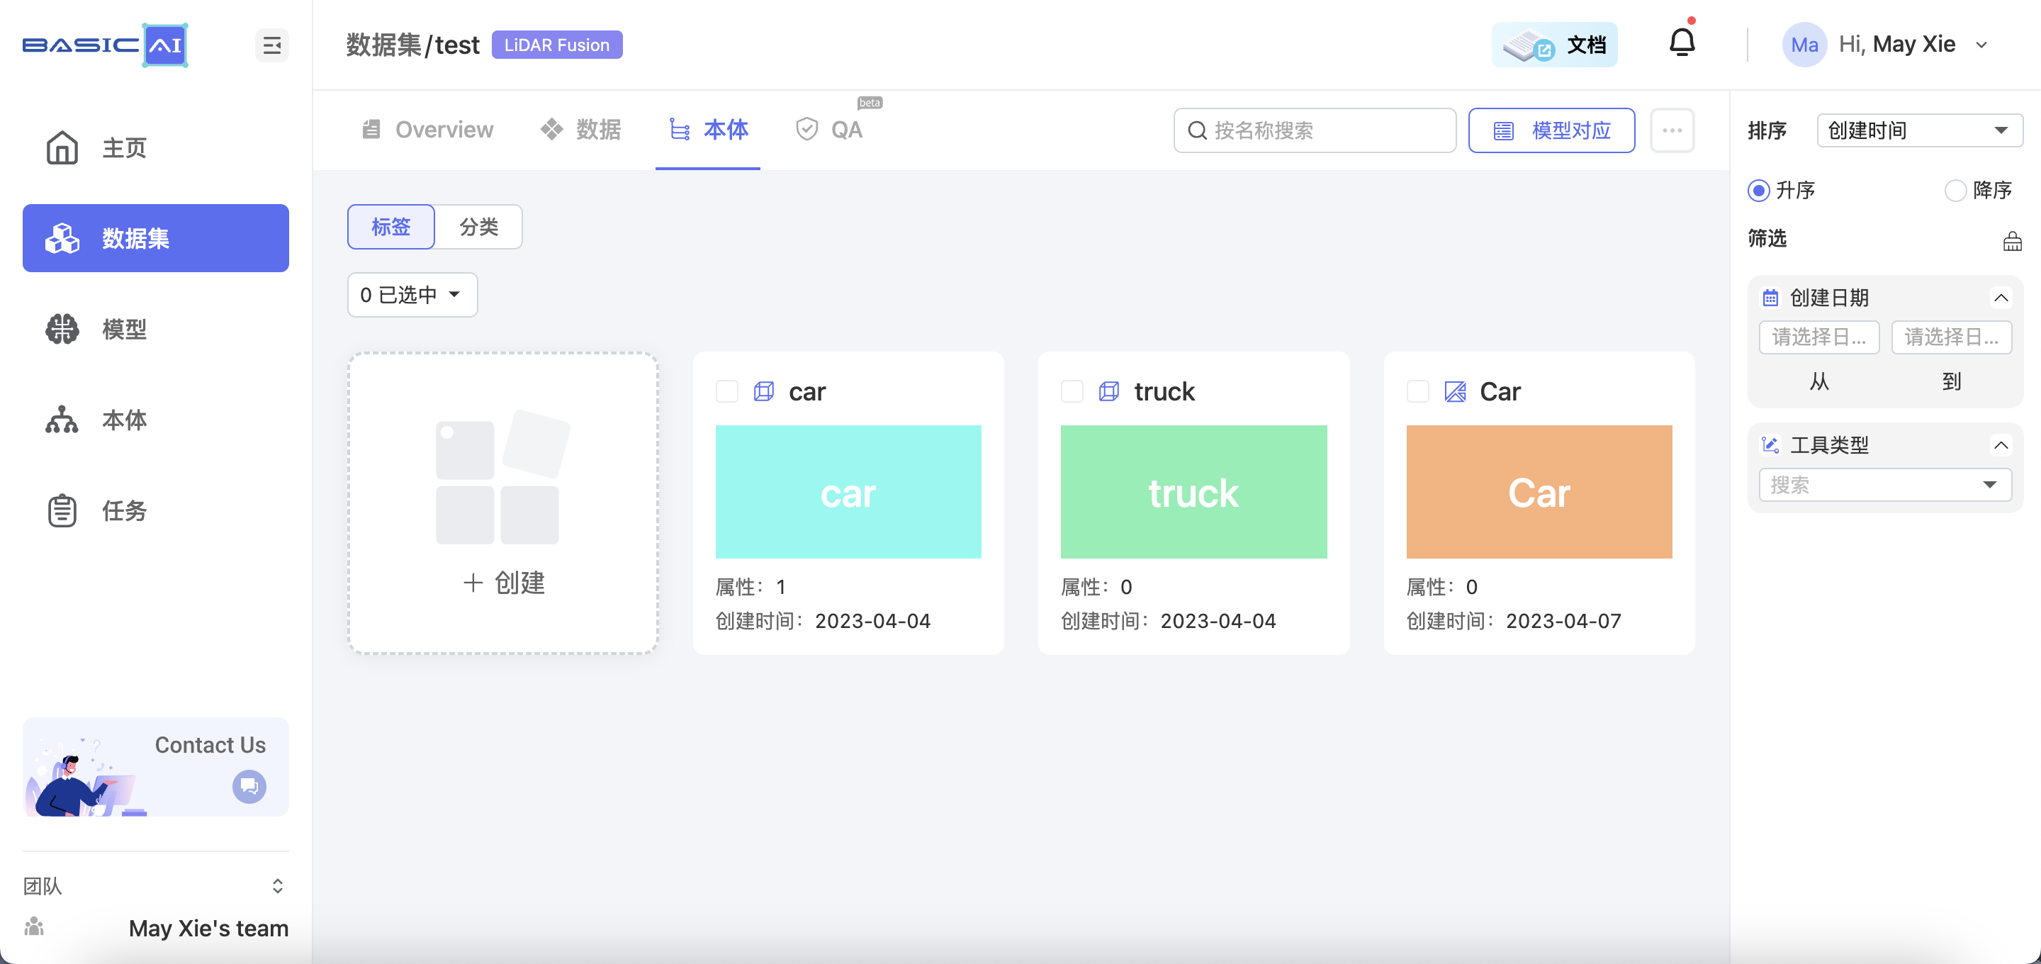This screenshot has height=964, width=2041.
Task: Open the 创建时间 sort dropdown
Action: [x=1919, y=130]
